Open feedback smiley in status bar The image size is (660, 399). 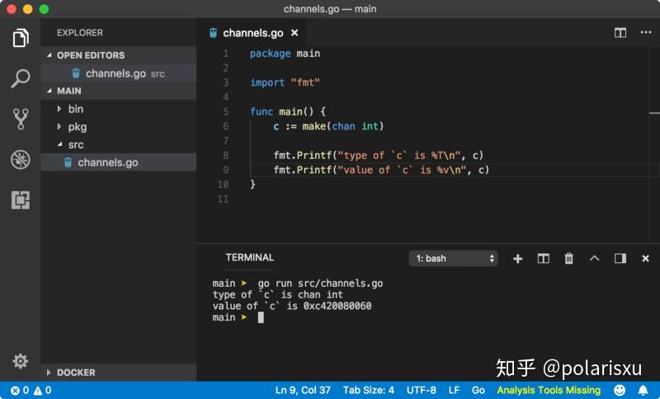[620, 390]
